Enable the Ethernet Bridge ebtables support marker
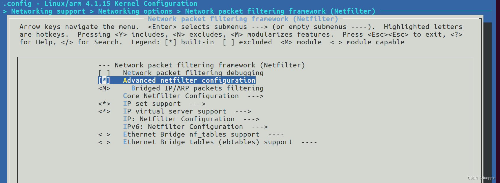The height and width of the screenshot is (183, 500). click(104, 142)
